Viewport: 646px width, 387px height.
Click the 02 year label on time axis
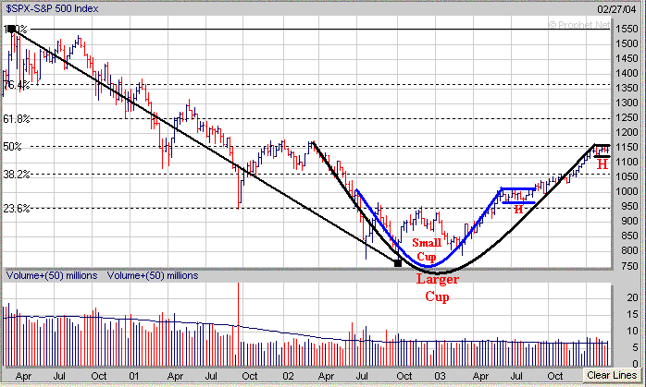288,376
